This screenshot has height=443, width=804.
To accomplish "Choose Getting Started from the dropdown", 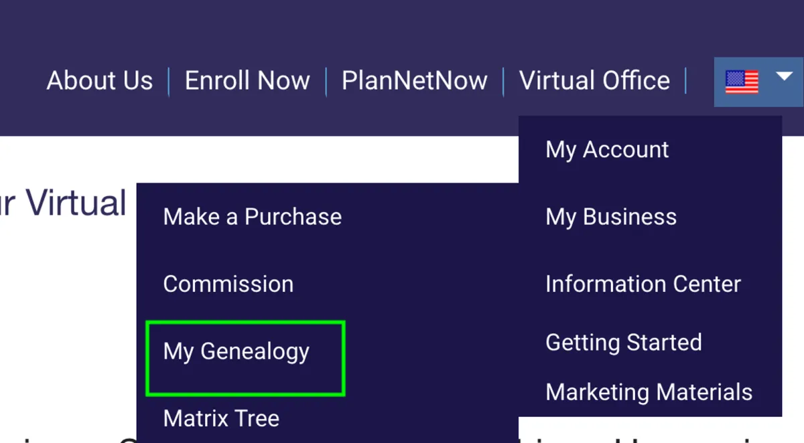I will pos(624,343).
